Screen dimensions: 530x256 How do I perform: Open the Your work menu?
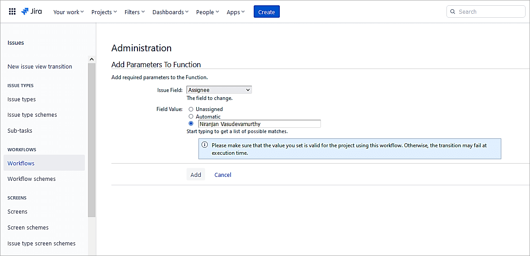coord(68,12)
